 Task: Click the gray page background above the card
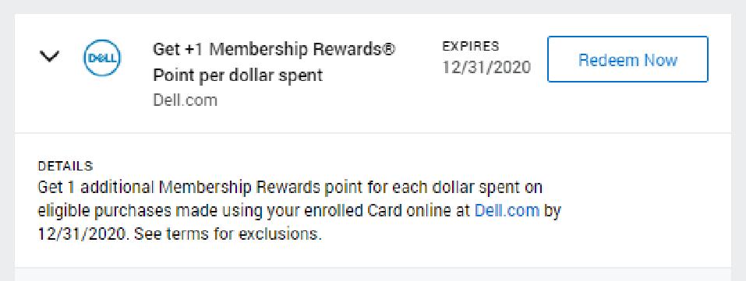pyautogui.click(x=373, y=7)
